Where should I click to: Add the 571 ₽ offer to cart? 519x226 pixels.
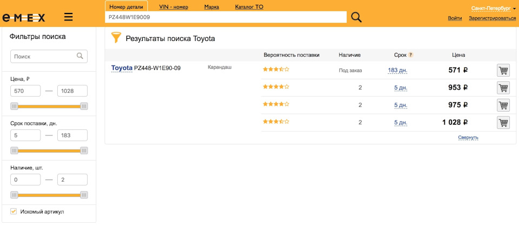click(503, 70)
